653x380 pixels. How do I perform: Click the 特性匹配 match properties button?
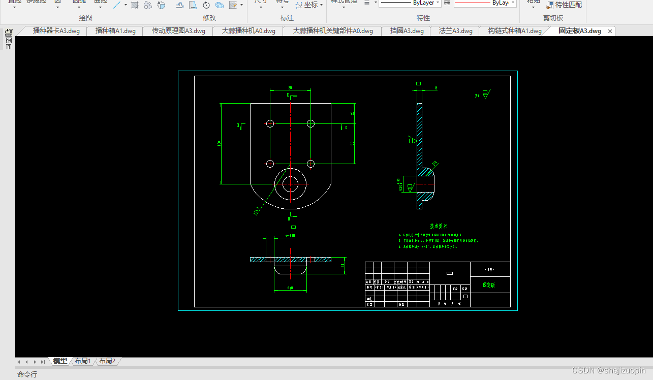click(564, 5)
